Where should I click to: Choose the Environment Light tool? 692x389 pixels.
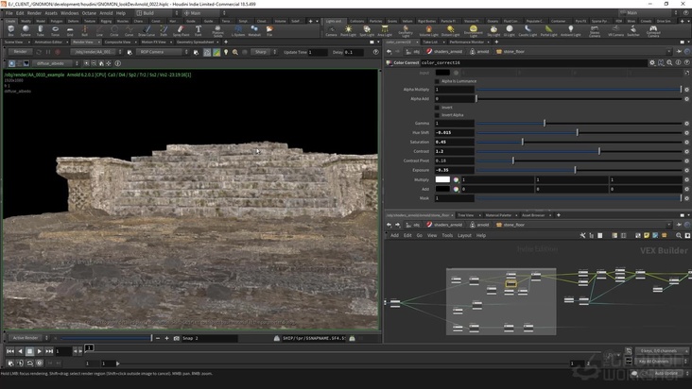point(475,30)
